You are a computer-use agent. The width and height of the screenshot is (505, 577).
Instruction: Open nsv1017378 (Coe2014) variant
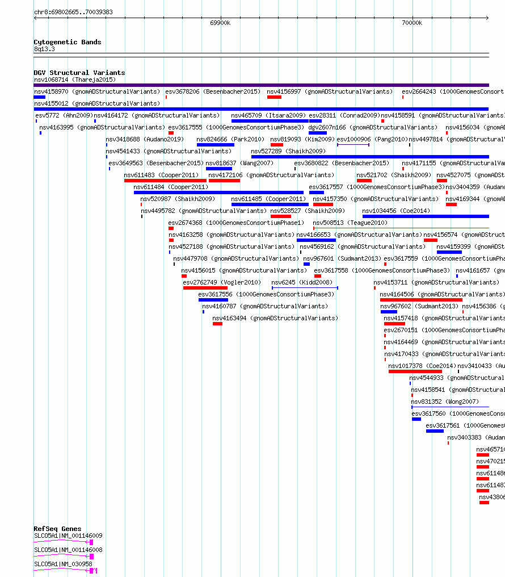point(422,366)
